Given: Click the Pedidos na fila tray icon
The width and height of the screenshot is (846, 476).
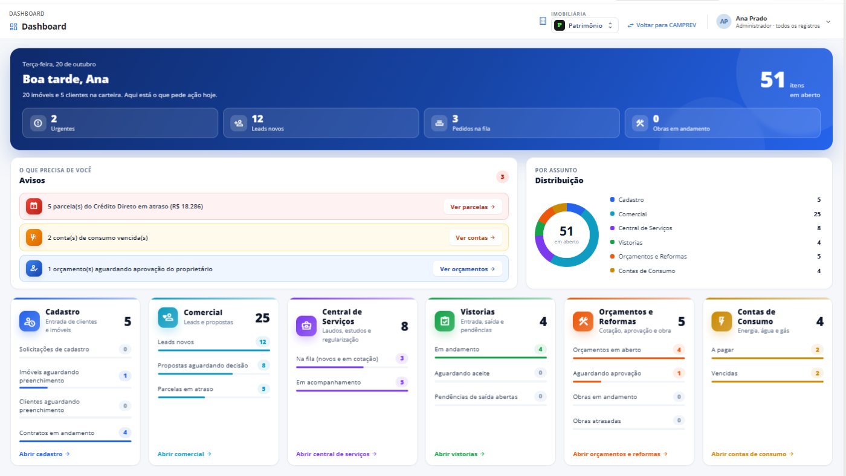Looking at the screenshot, I should [x=439, y=123].
